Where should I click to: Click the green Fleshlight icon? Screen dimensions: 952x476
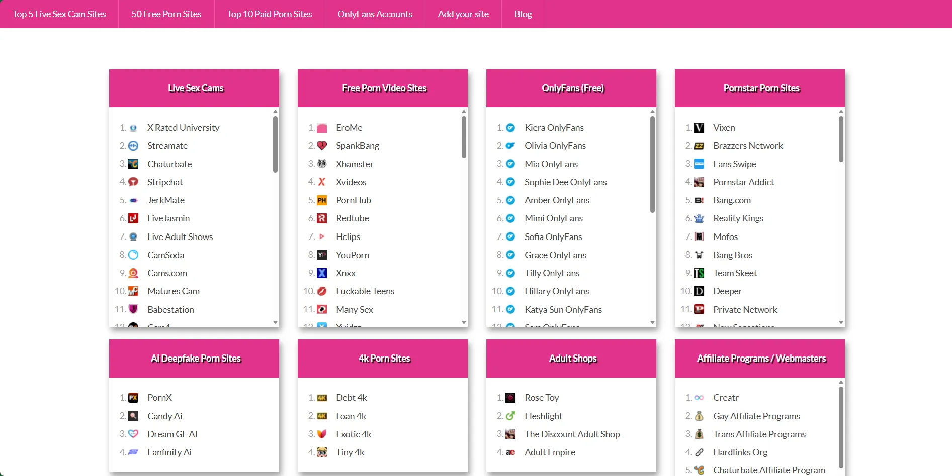click(510, 416)
